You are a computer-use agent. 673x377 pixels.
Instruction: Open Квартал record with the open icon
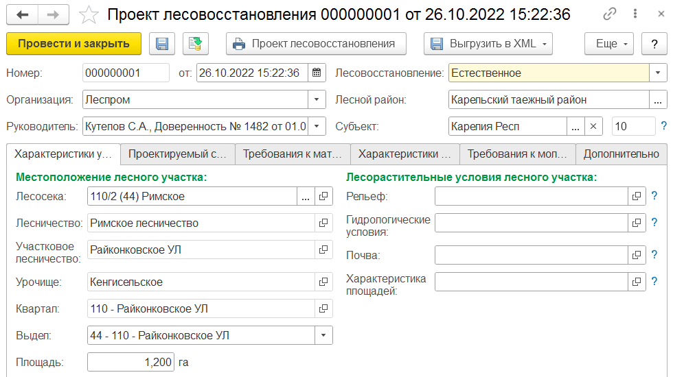click(323, 308)
